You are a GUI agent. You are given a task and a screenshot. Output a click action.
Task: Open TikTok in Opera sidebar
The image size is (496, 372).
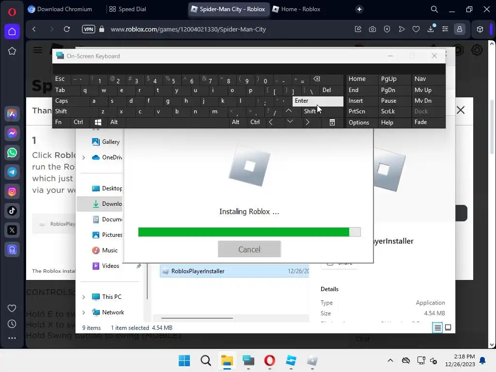click(12, 211)
